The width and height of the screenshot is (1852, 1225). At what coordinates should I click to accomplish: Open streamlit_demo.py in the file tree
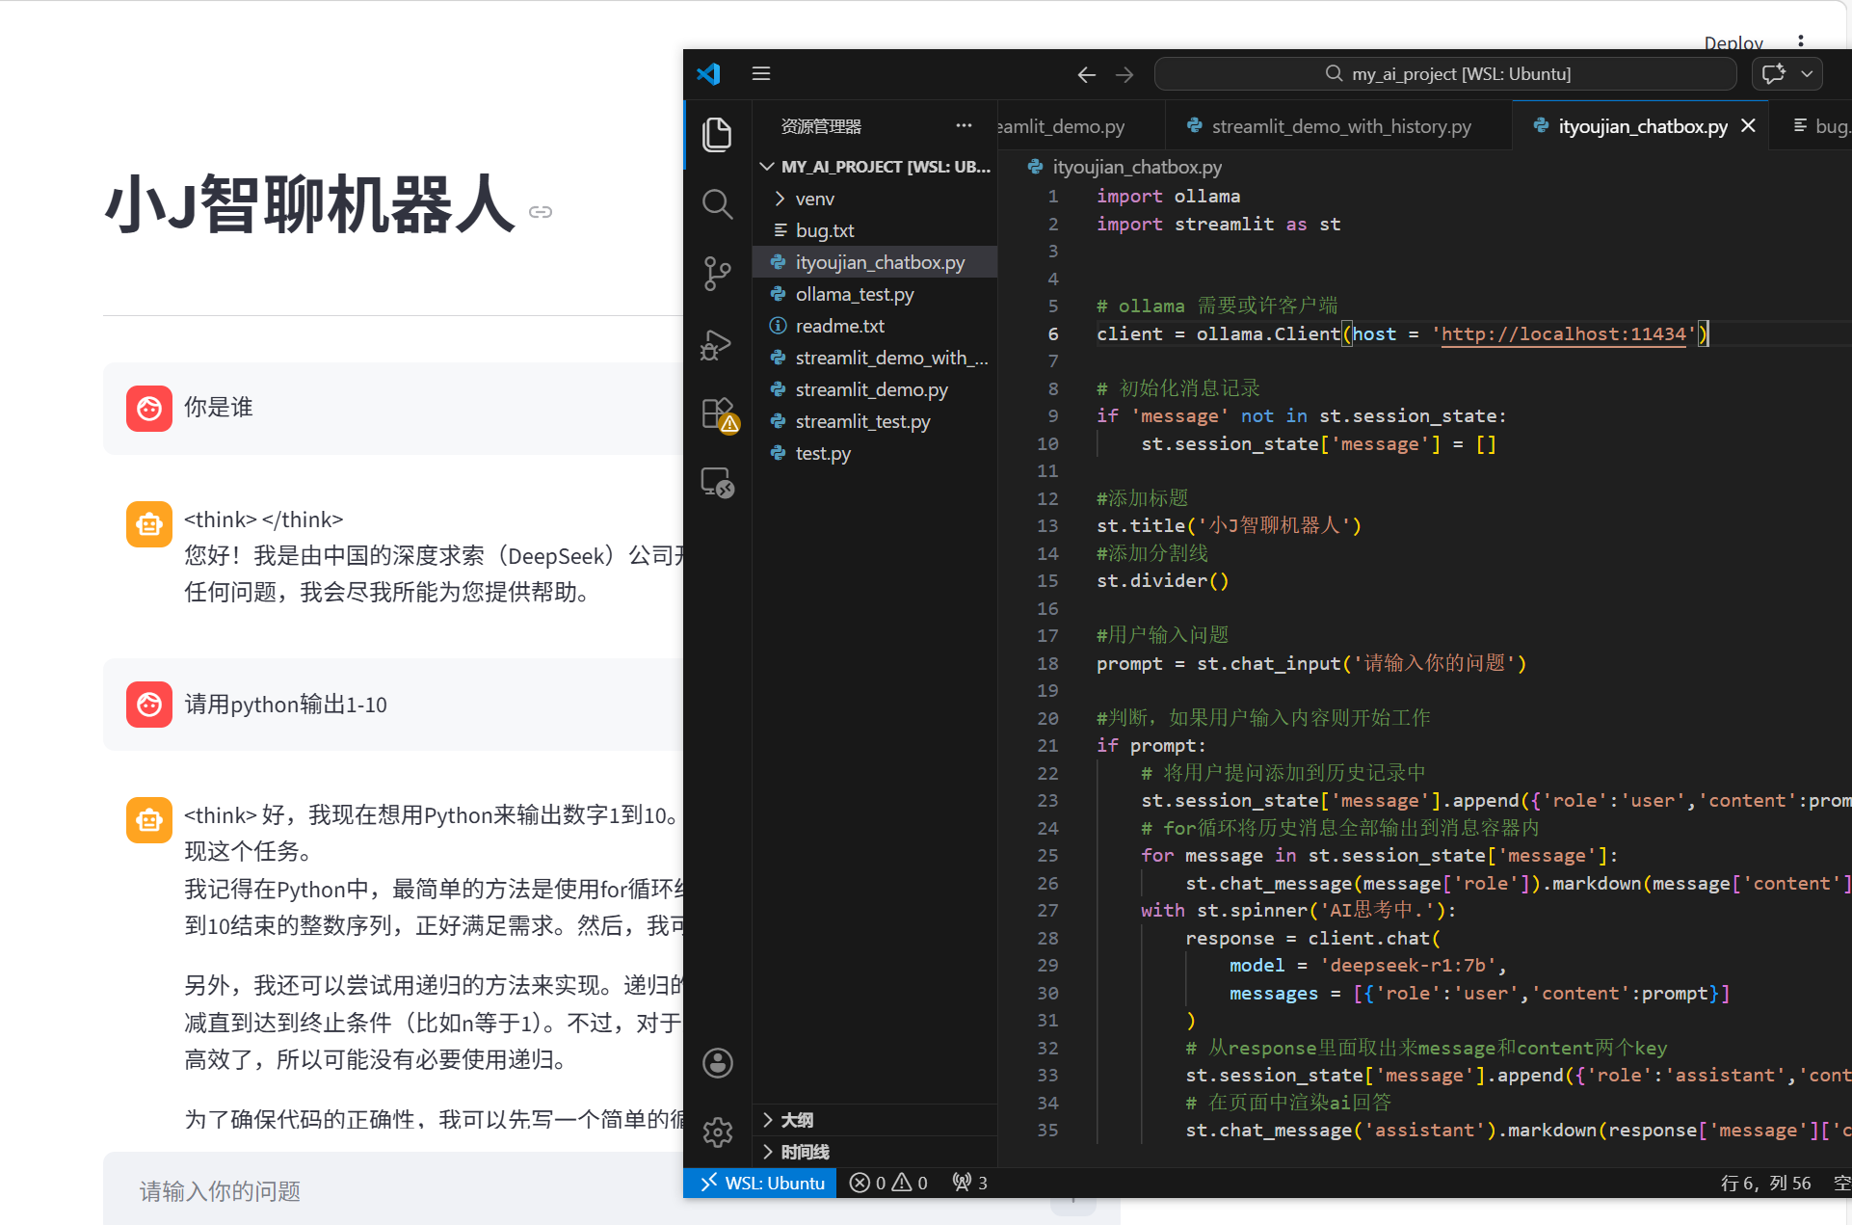point(875,389)
